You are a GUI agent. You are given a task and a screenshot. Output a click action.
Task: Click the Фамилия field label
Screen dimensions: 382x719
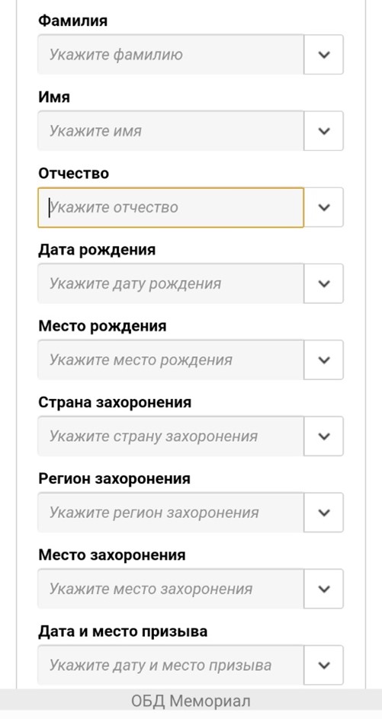click(73, 21)
